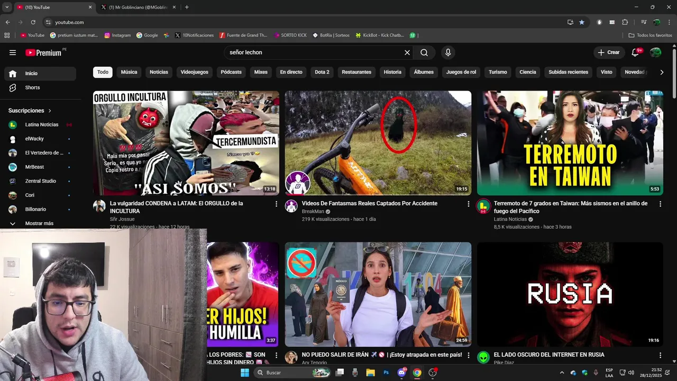The width and height of the screenshot is (677, 381).
Task: Open the TERREMOTO EN TAIWAN thumbnail
Action: click(x=570, y=143)
